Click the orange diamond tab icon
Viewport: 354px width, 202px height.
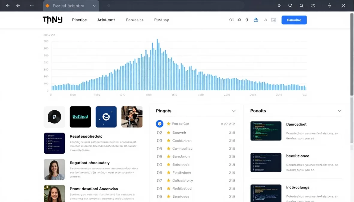pyautogui.click(x=47, y=6)
